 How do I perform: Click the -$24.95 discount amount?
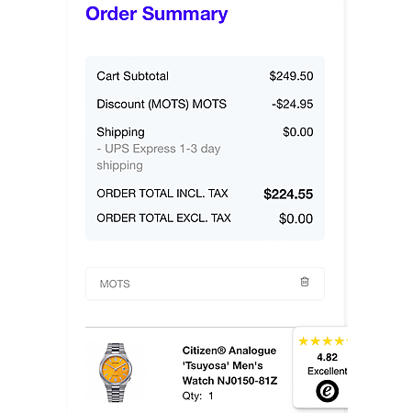point(293,104)
